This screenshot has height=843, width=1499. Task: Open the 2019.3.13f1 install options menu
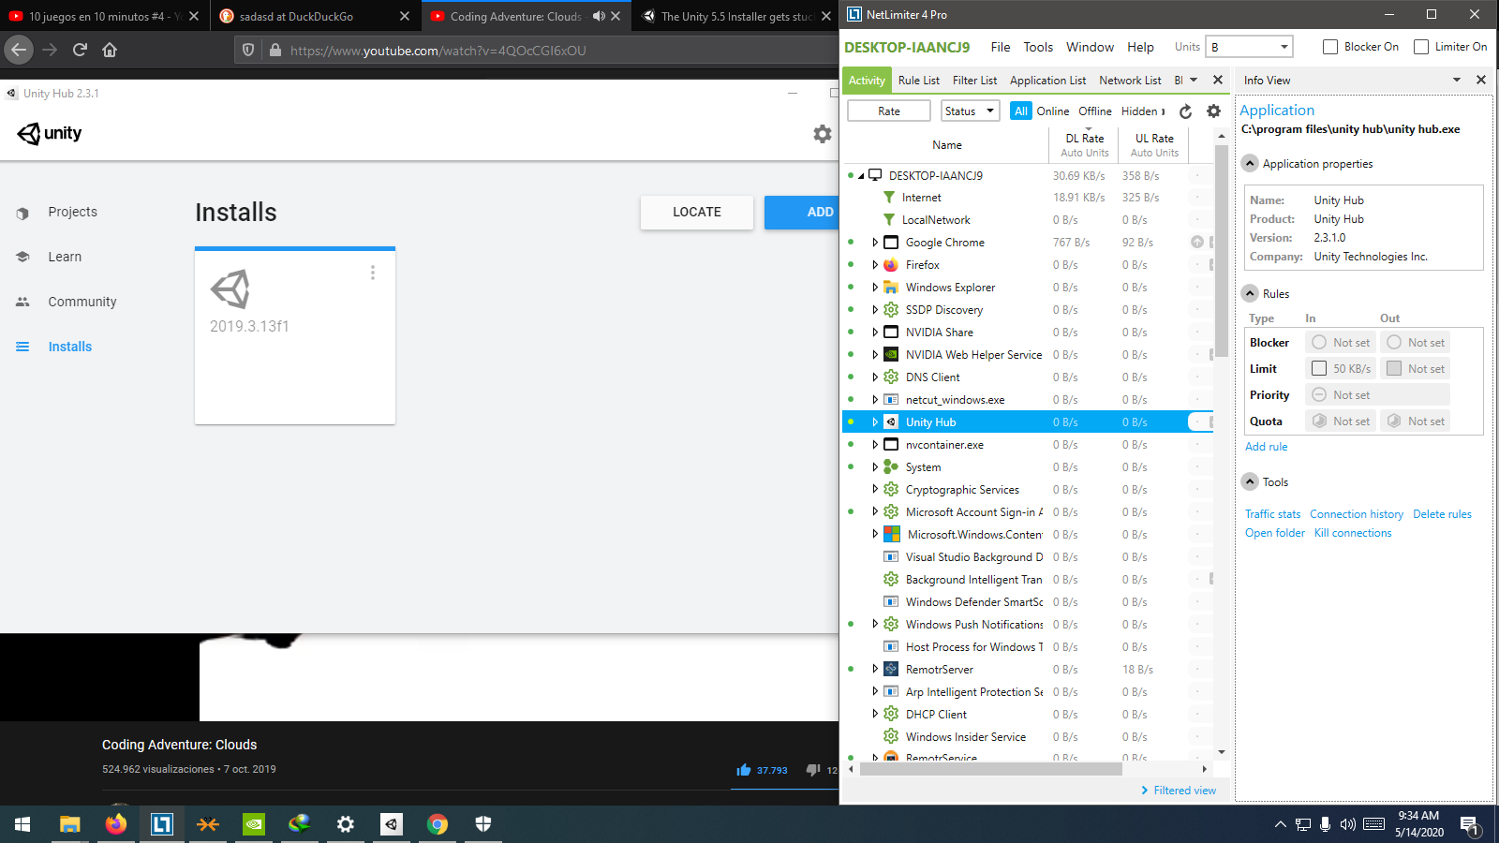(373, 273)
